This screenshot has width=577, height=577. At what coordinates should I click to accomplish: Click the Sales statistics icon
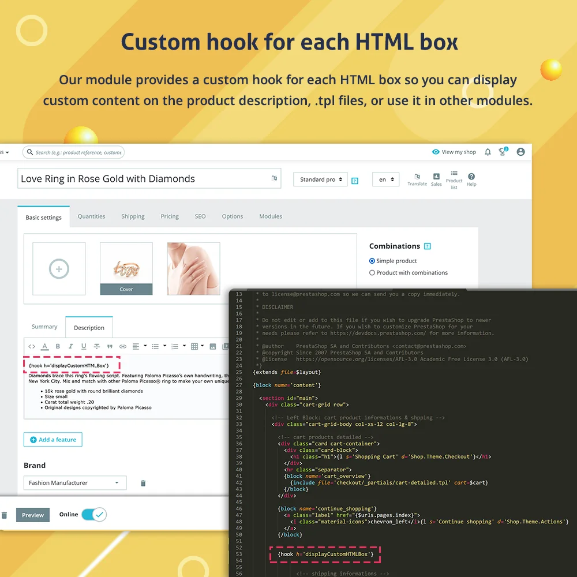[x=436, y=179]
